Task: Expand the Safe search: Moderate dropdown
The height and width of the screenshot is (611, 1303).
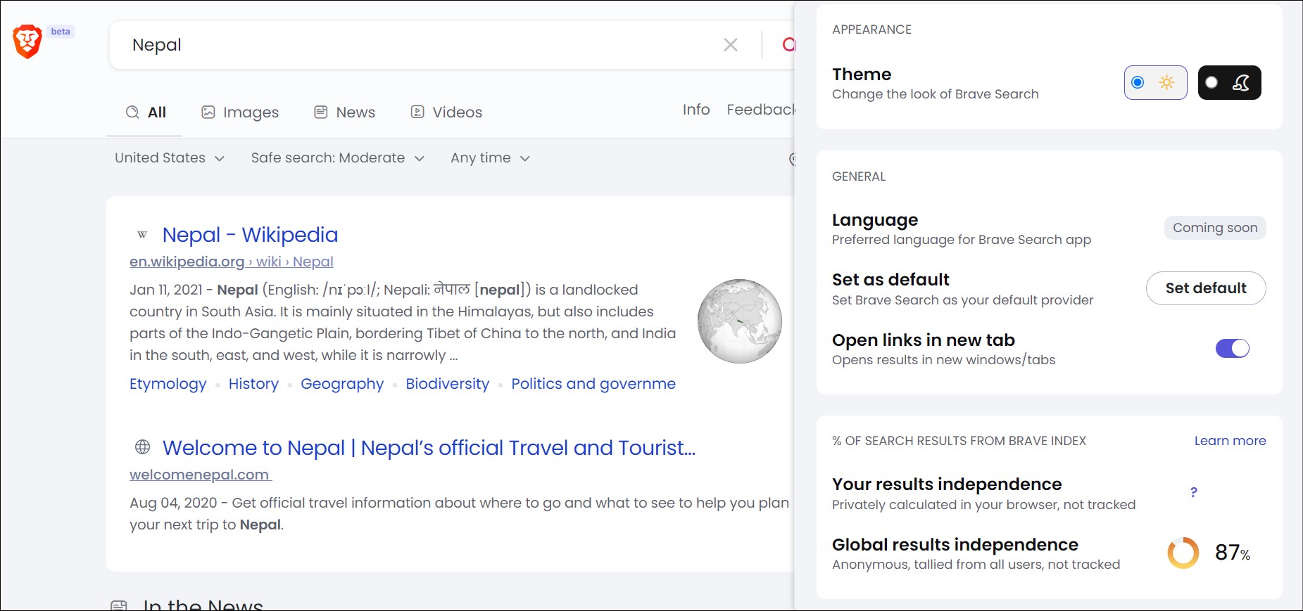Action: (x=338, y=158)
